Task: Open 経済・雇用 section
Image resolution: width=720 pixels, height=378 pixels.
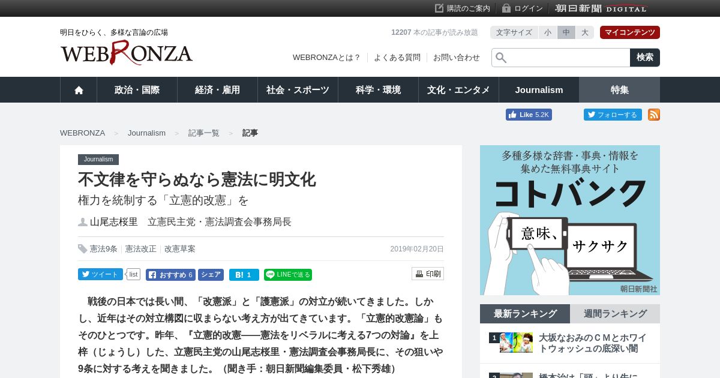Action: pyautogui.click(x=217, y=90)
